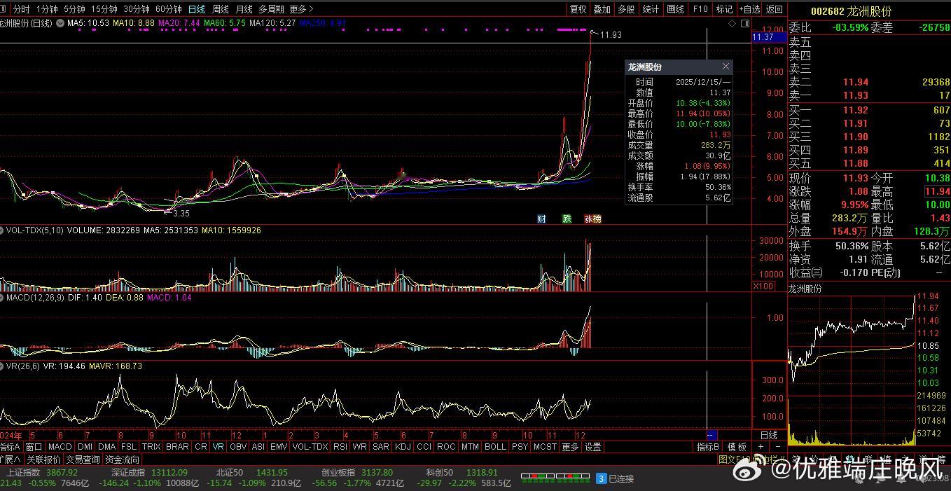Open F10 company info
Image resolution: width=951 pixels, height=491 pixels.
700,9
